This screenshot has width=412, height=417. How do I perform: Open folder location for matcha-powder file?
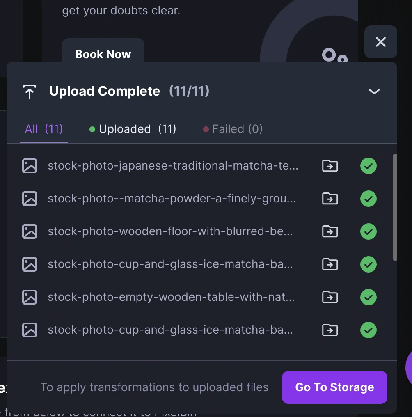[x=330, y=198]
